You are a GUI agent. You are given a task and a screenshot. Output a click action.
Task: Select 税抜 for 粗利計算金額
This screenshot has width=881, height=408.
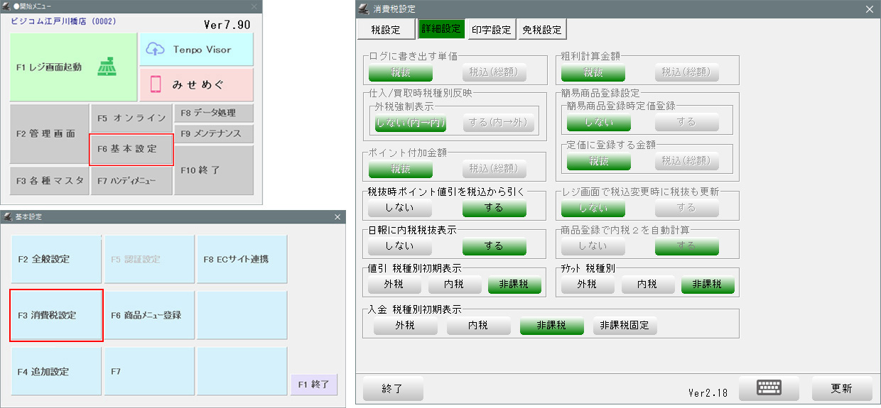tap(593, 72)
